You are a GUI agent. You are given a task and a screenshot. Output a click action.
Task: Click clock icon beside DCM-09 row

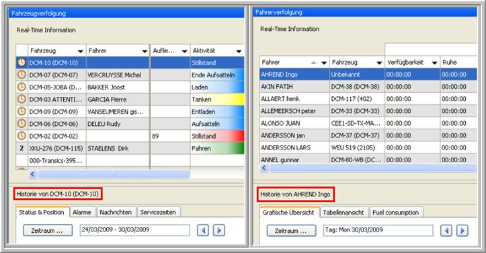tap(22, 112)
